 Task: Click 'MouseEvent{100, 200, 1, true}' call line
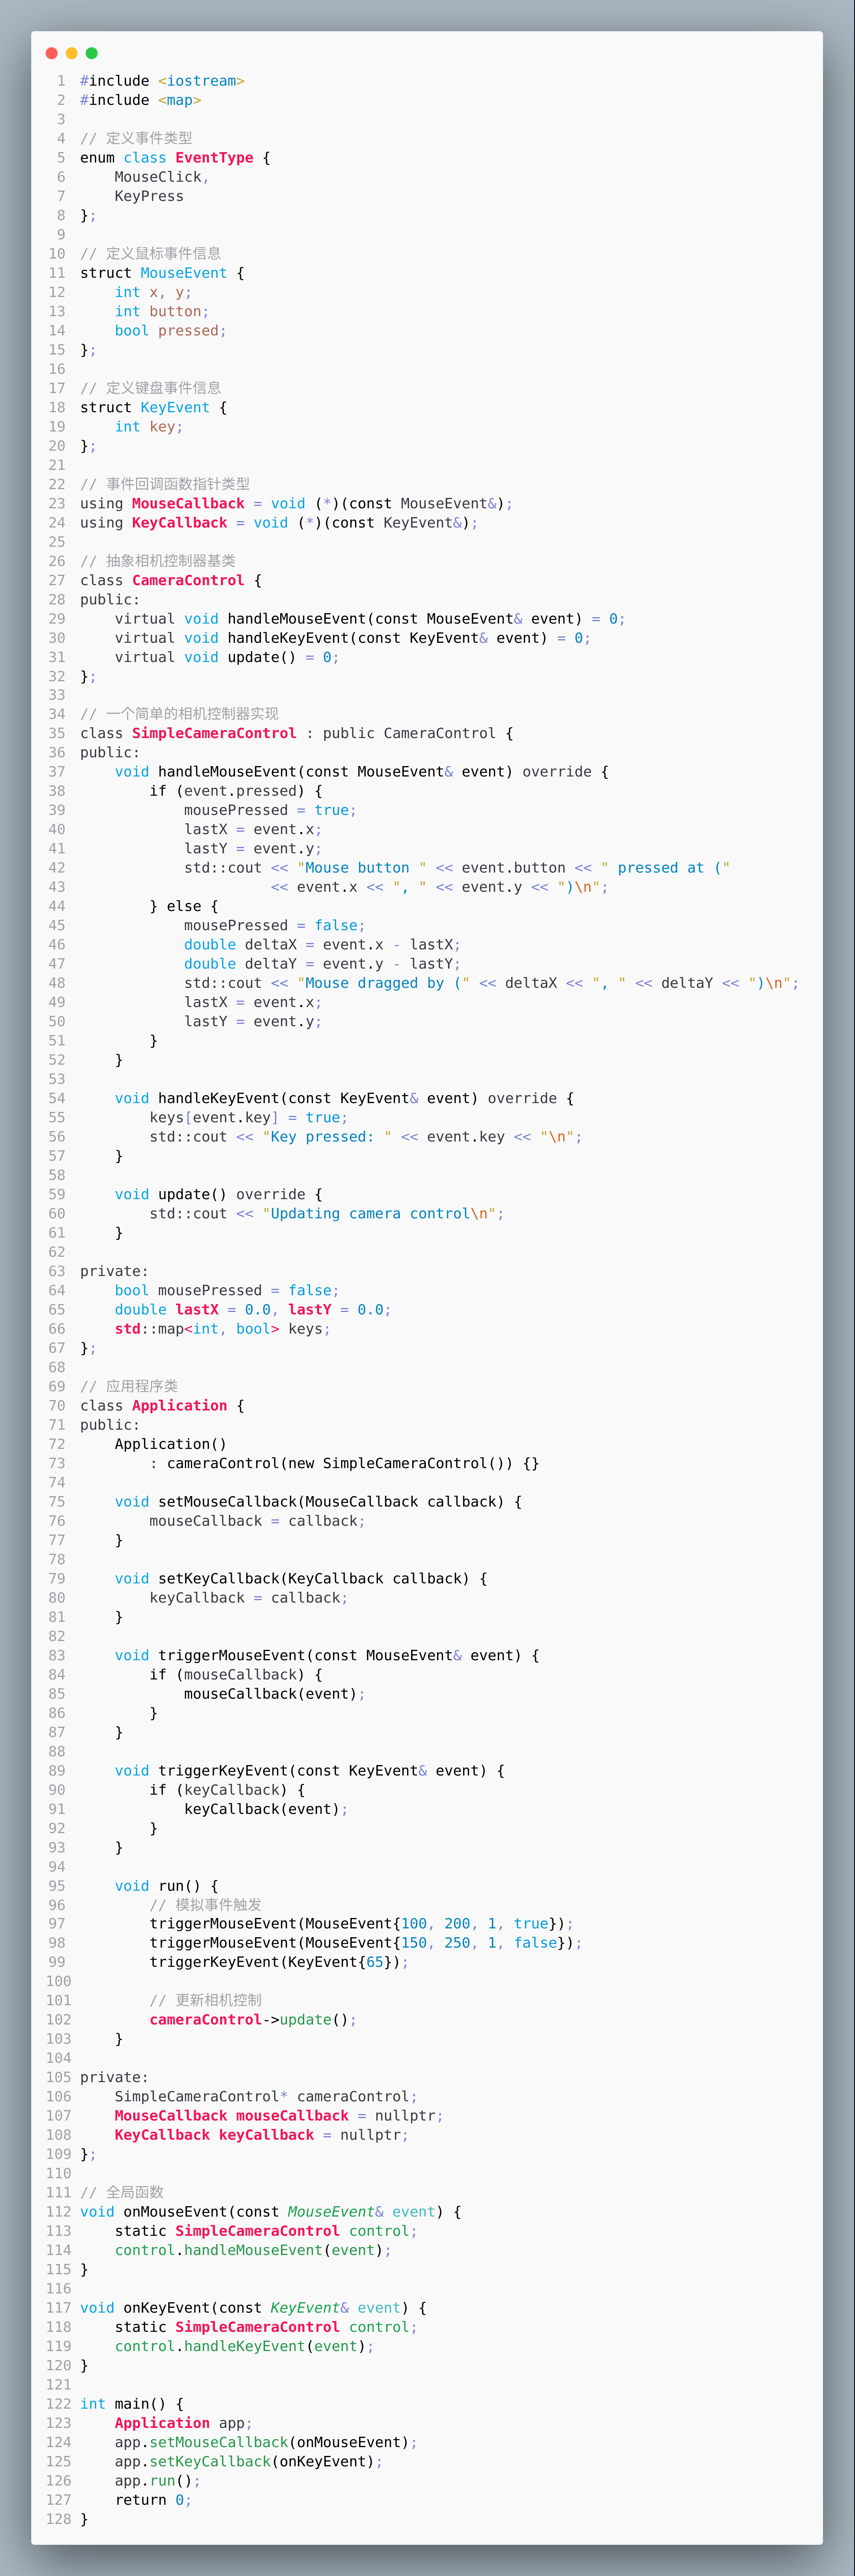click(362, 1923)
